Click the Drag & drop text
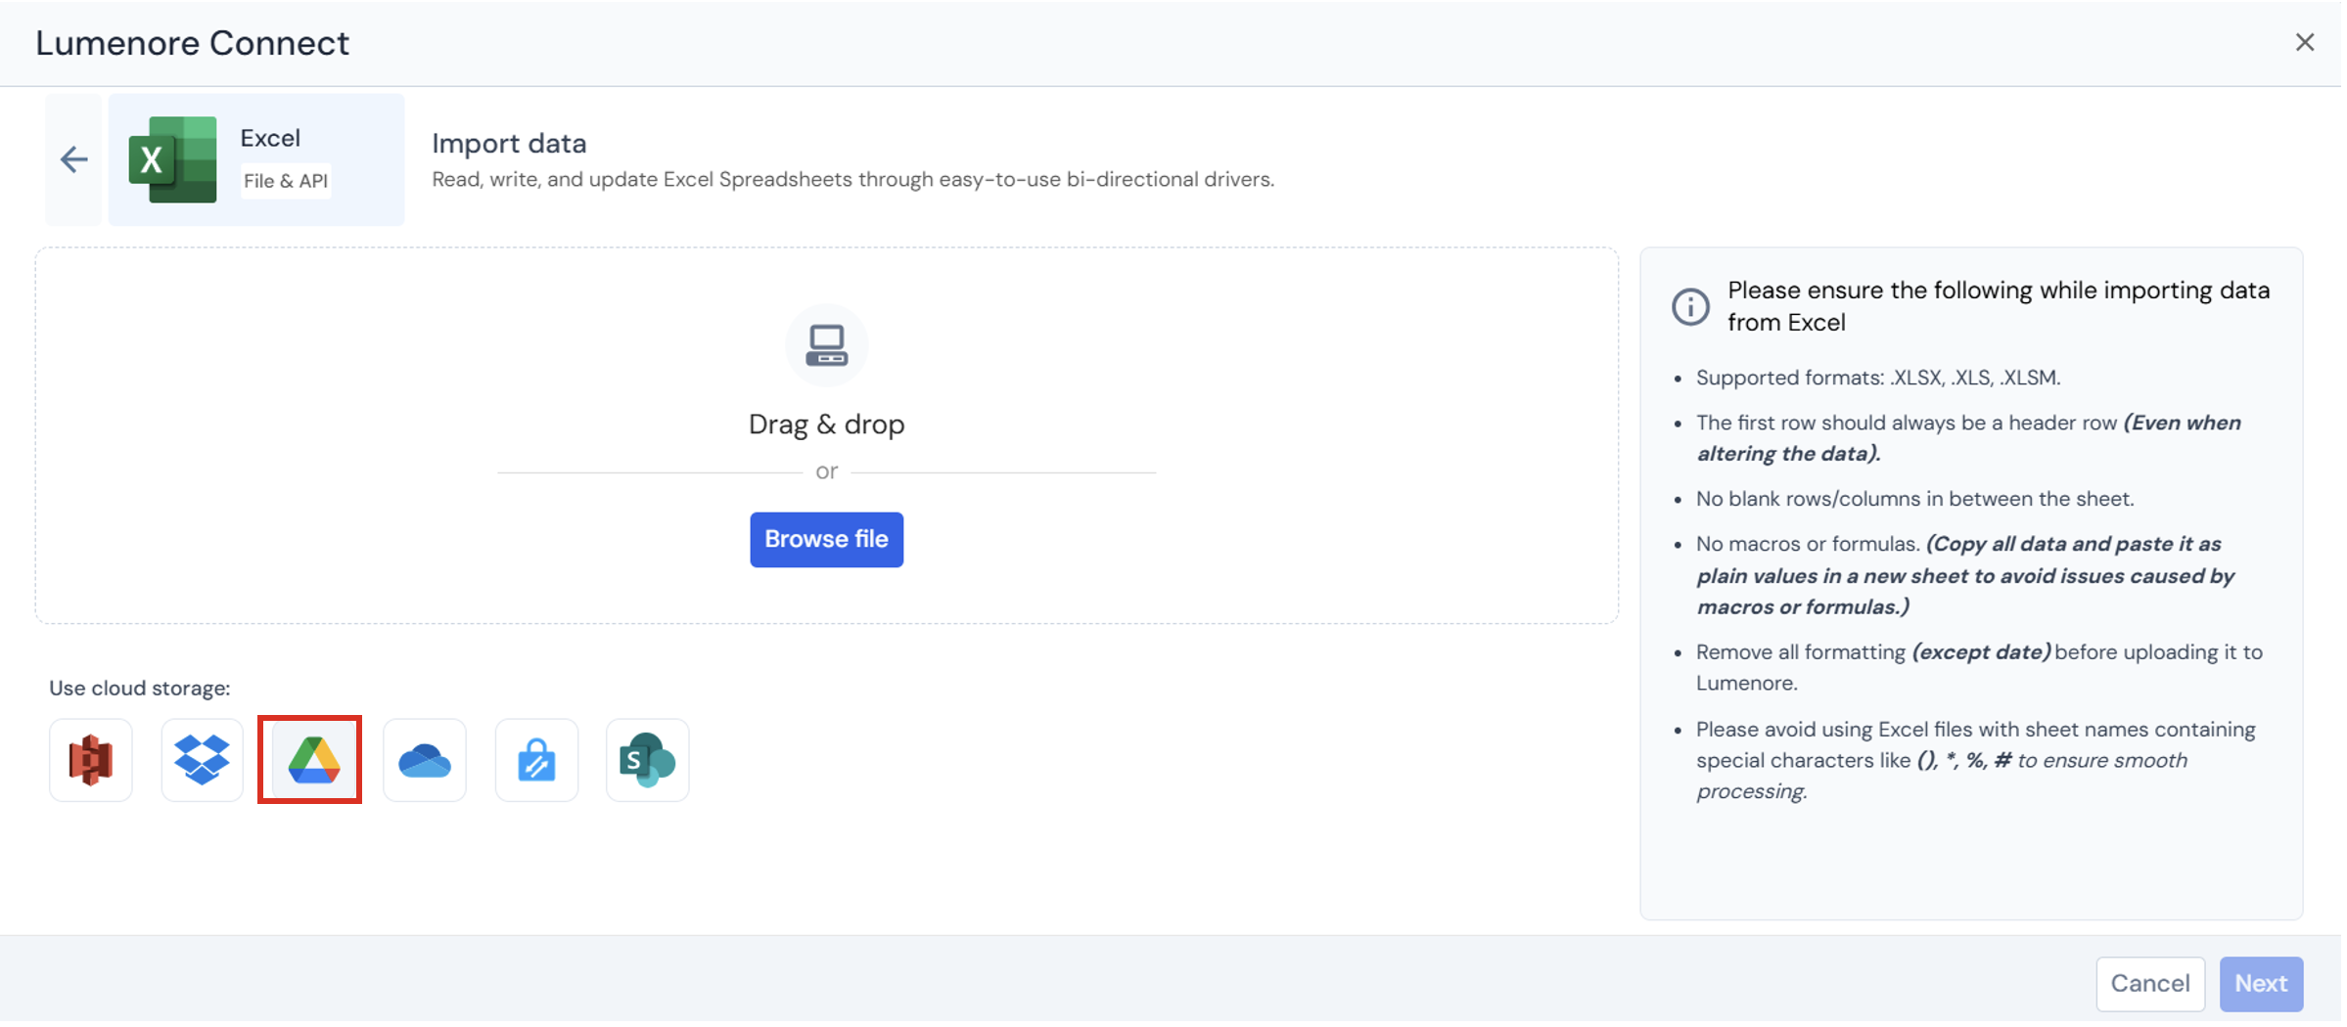The height and width of the screenshot is (1027, 2347). (x=826, y=424)
